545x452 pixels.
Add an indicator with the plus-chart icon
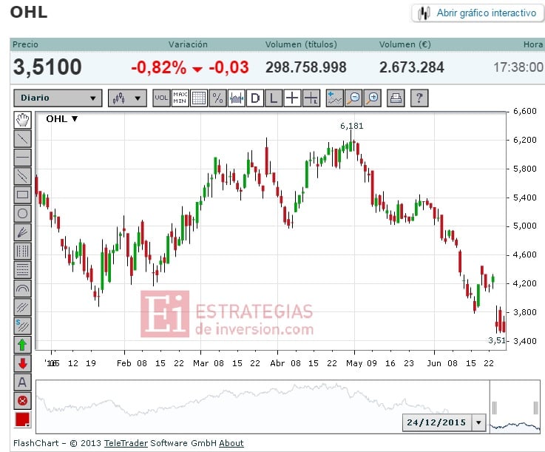click(x=335, y=98)
